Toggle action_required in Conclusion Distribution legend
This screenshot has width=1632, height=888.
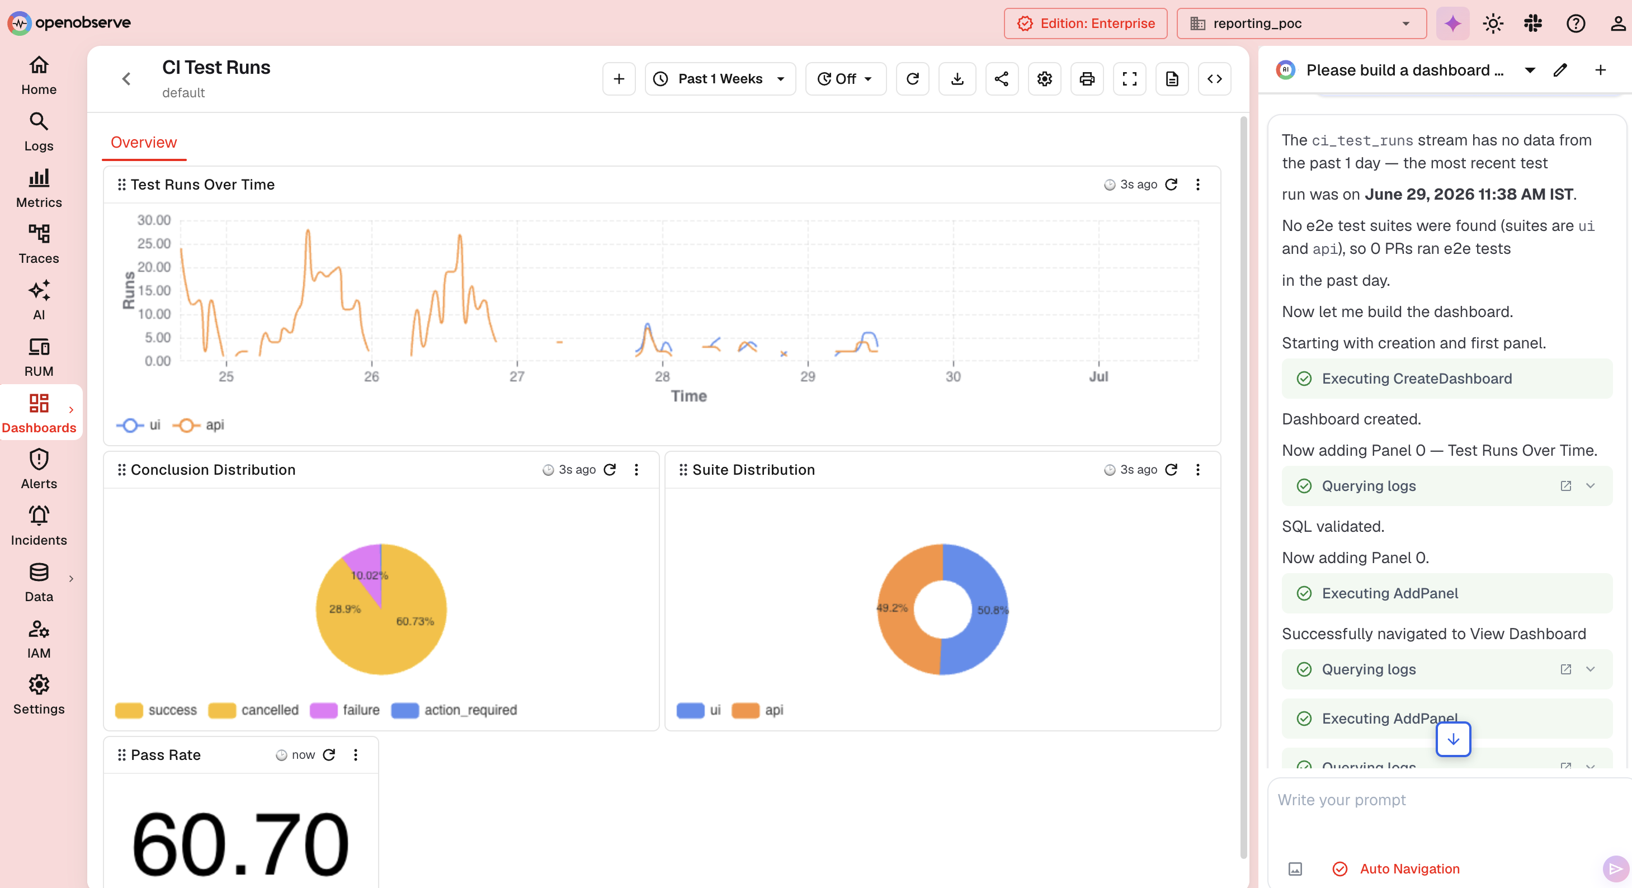454,710
